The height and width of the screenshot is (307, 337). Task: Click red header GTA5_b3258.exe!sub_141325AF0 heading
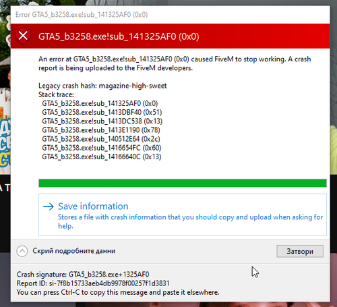[x=119, y=36]
